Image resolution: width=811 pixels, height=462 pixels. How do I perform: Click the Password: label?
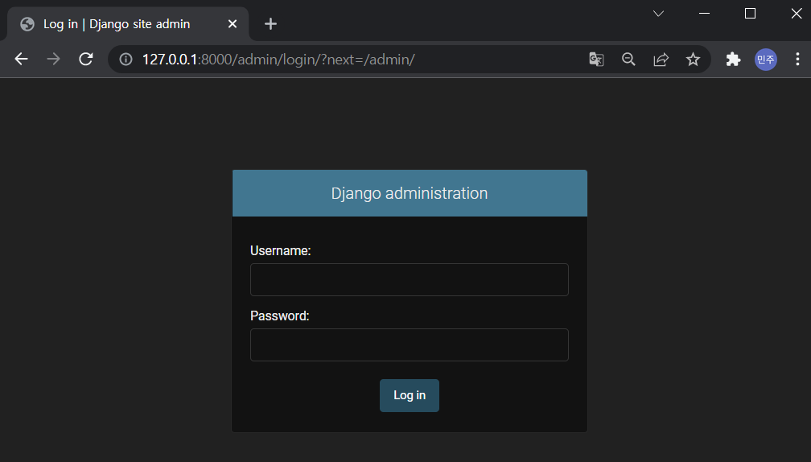[x=280, y=316]
